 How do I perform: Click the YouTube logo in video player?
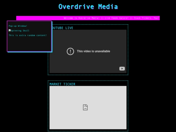[122, 68]
